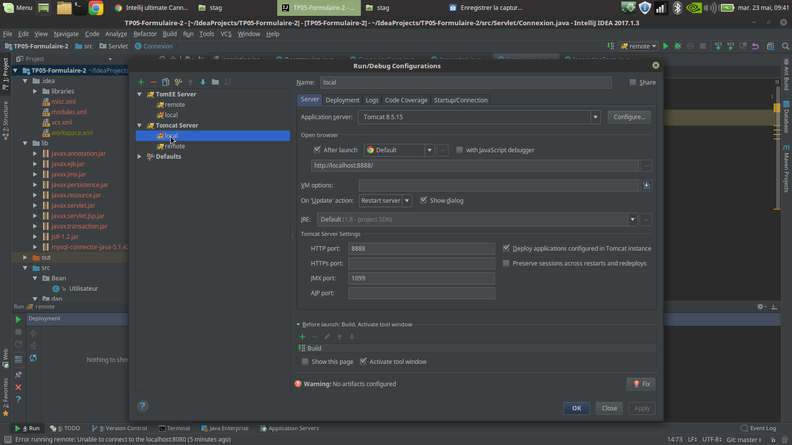
Task: Debug remote configuration with bug icon
Action: click(x=678, y=46)
